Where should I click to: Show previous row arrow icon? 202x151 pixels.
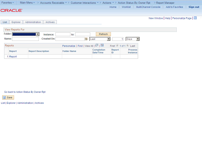(x=117, y=45)
